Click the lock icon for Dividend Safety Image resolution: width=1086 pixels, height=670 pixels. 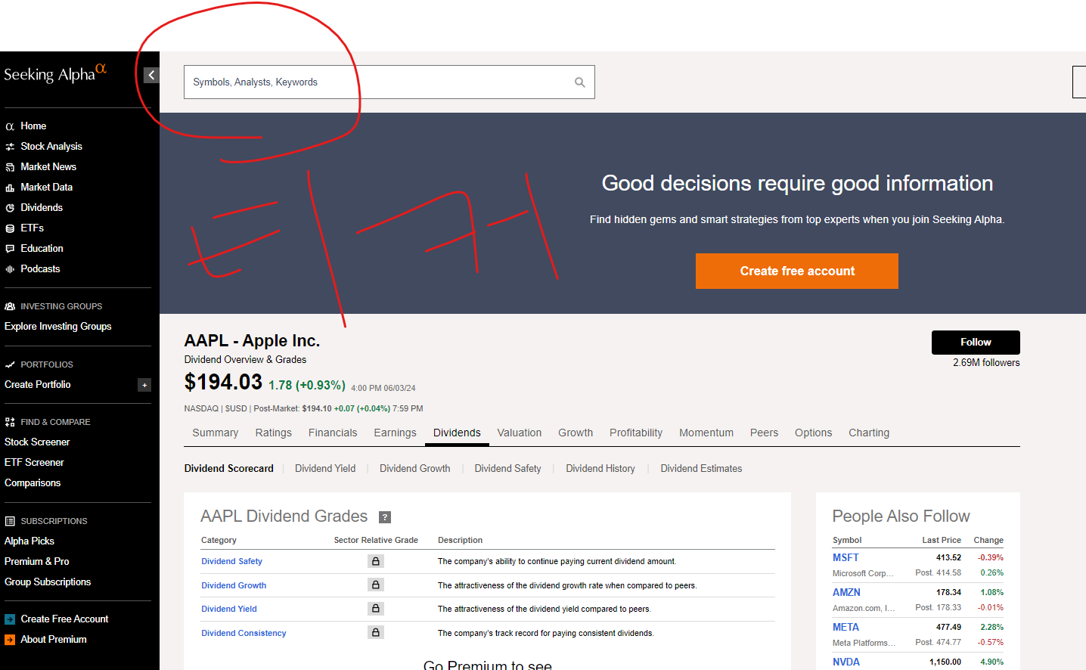(376, 561)
